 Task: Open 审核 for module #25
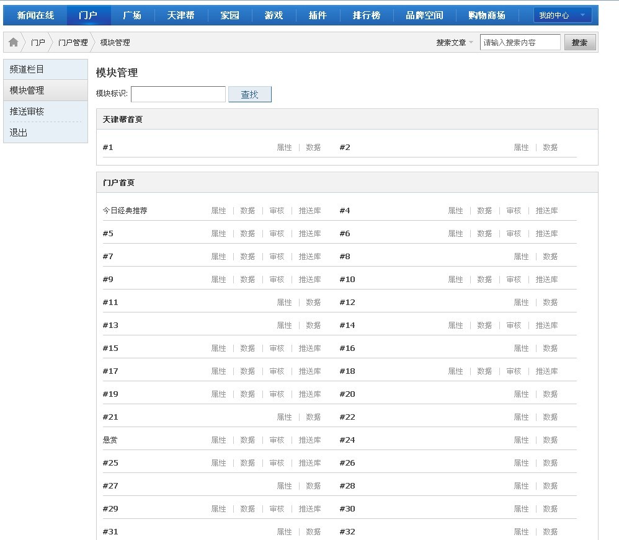277,463
